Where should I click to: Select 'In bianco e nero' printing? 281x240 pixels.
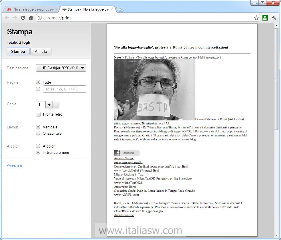38,152
